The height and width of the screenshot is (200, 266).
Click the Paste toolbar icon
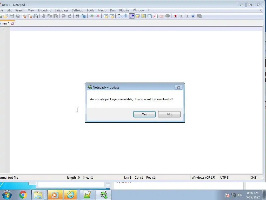(56, 16)
